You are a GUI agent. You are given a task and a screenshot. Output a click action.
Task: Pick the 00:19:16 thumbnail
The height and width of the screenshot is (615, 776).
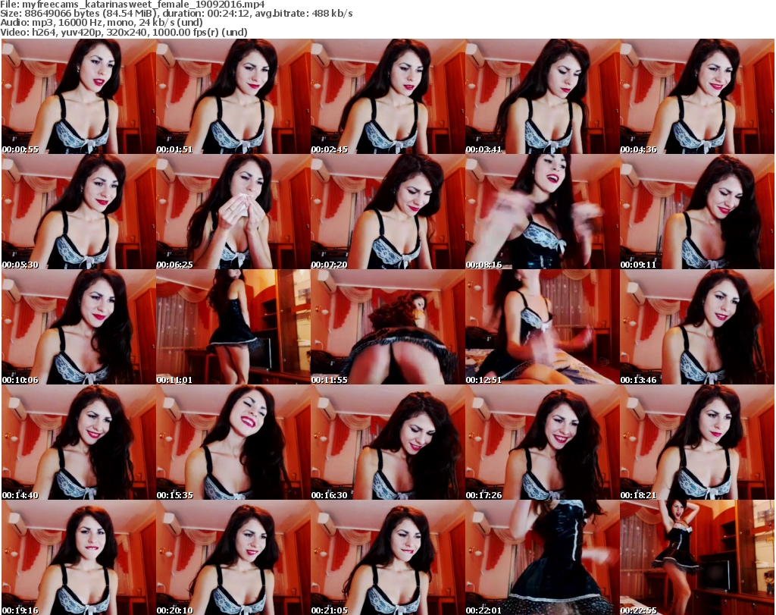(78, 557)
